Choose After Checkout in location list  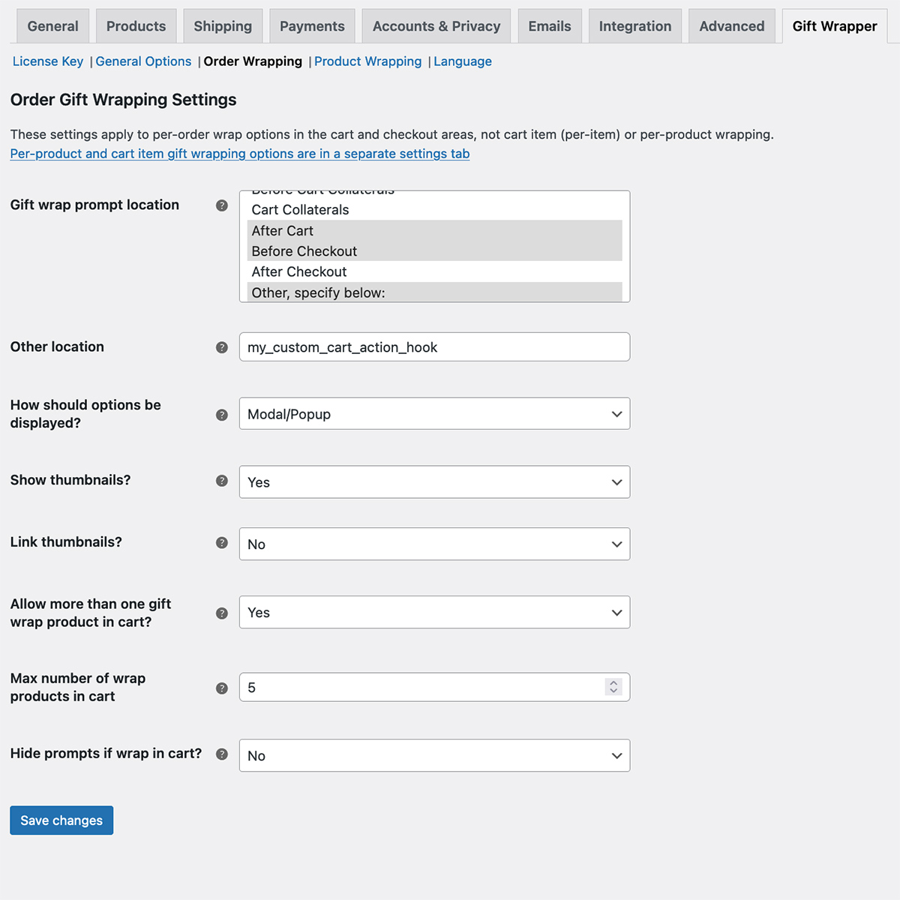434,271
